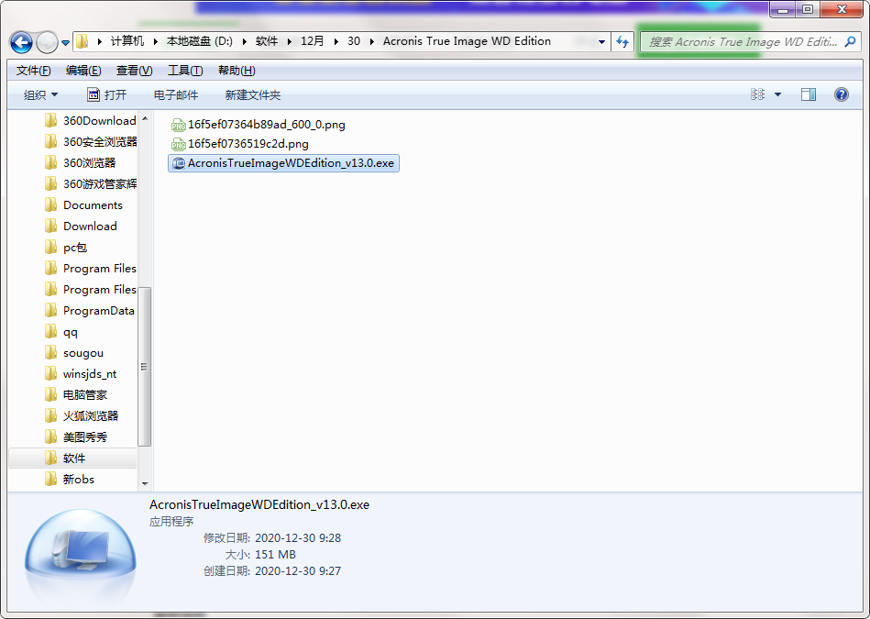Open the view options dropdown arrow
This screenshot has height=619, width=870.
(778, 95)
